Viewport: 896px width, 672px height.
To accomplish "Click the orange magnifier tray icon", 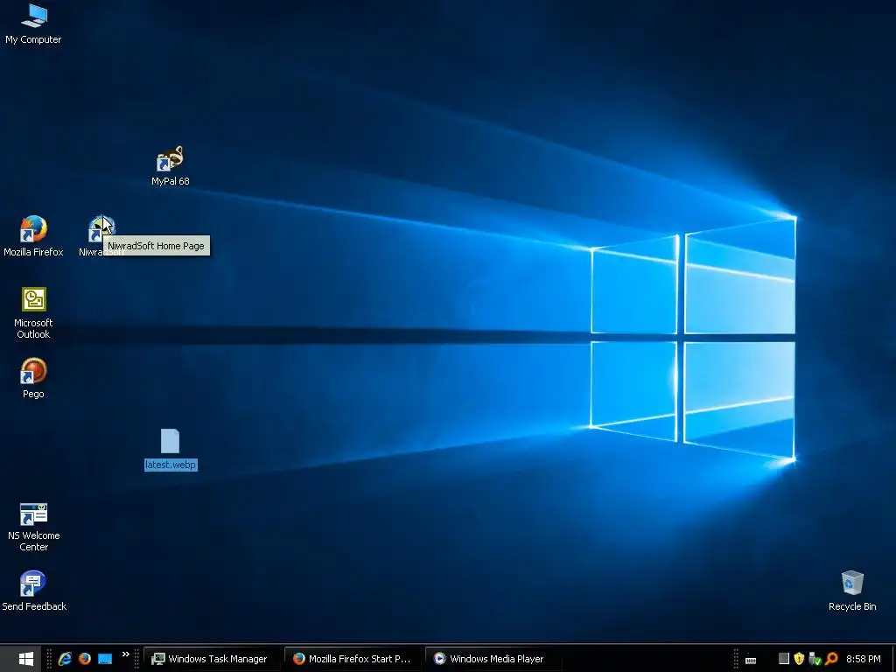I will click(x=831, y=659).
